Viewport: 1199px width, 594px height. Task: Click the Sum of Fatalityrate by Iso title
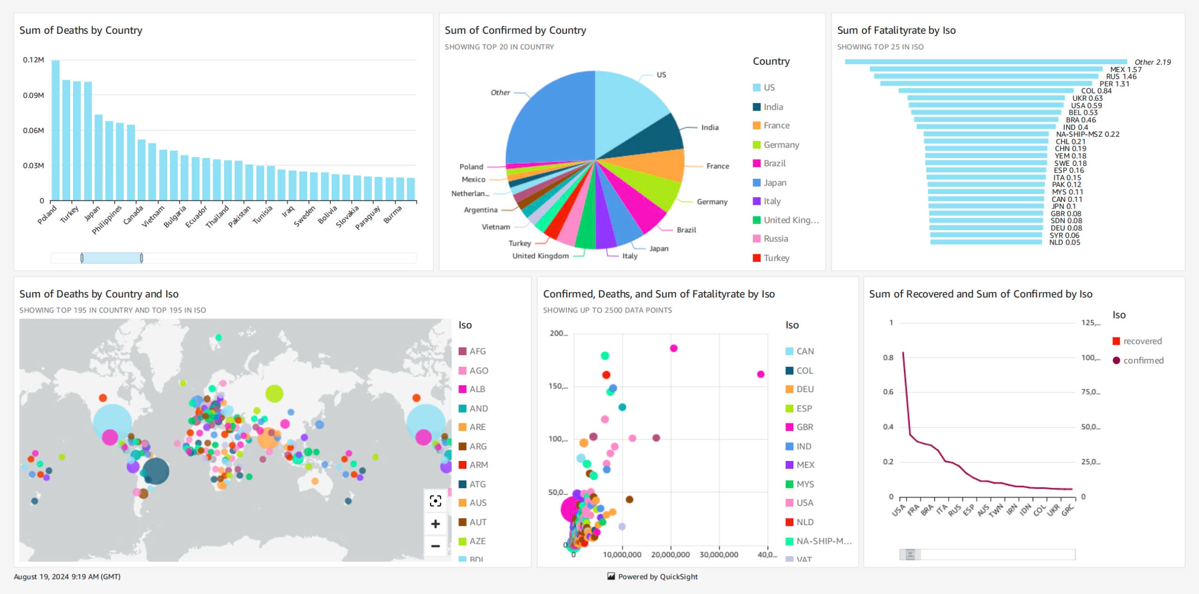896,30
